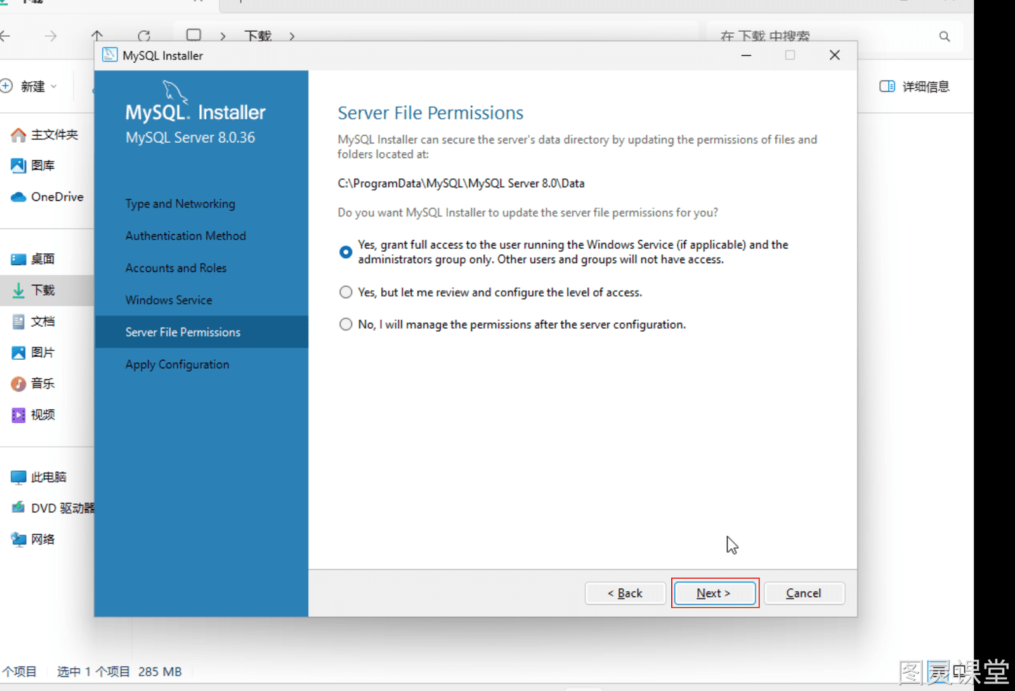1015x691 pixels.
Task: Open This PC (此电脑) icon in Explorer
Action: click(18, 477)
